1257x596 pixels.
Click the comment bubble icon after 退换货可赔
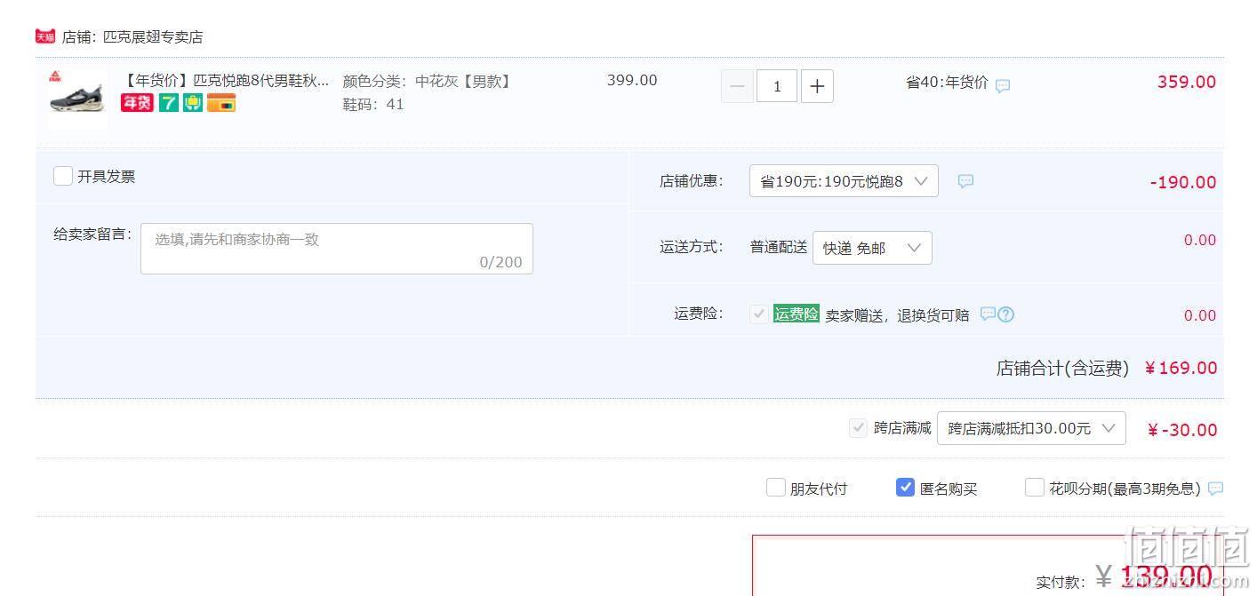point(988,314)
